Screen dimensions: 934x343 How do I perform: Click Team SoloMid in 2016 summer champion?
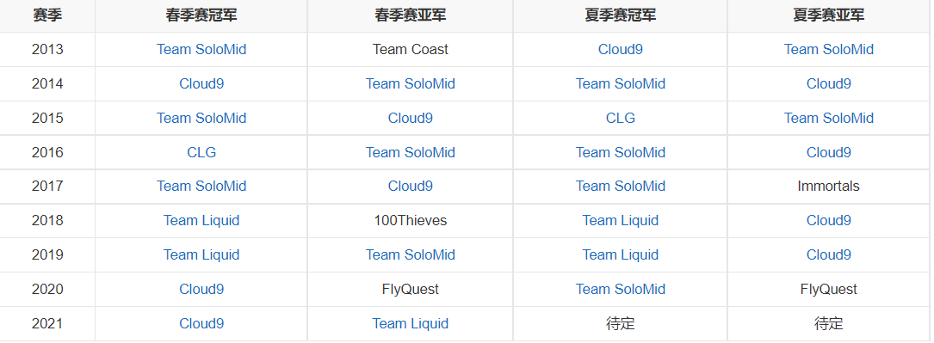pos(620,153)
